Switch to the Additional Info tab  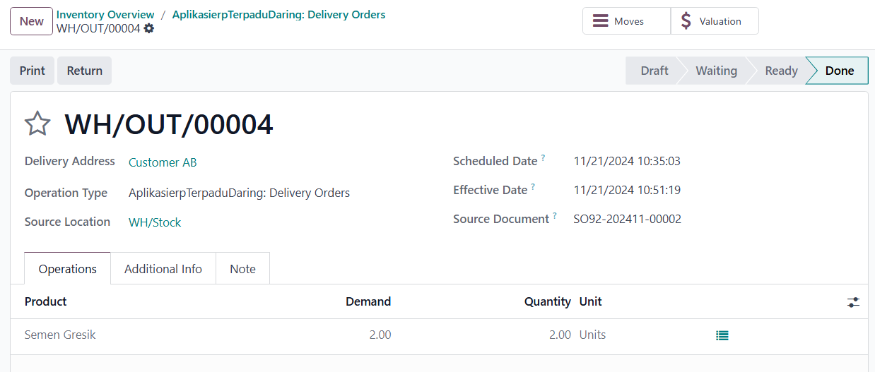pyautogui.click(x=163, y=269)
